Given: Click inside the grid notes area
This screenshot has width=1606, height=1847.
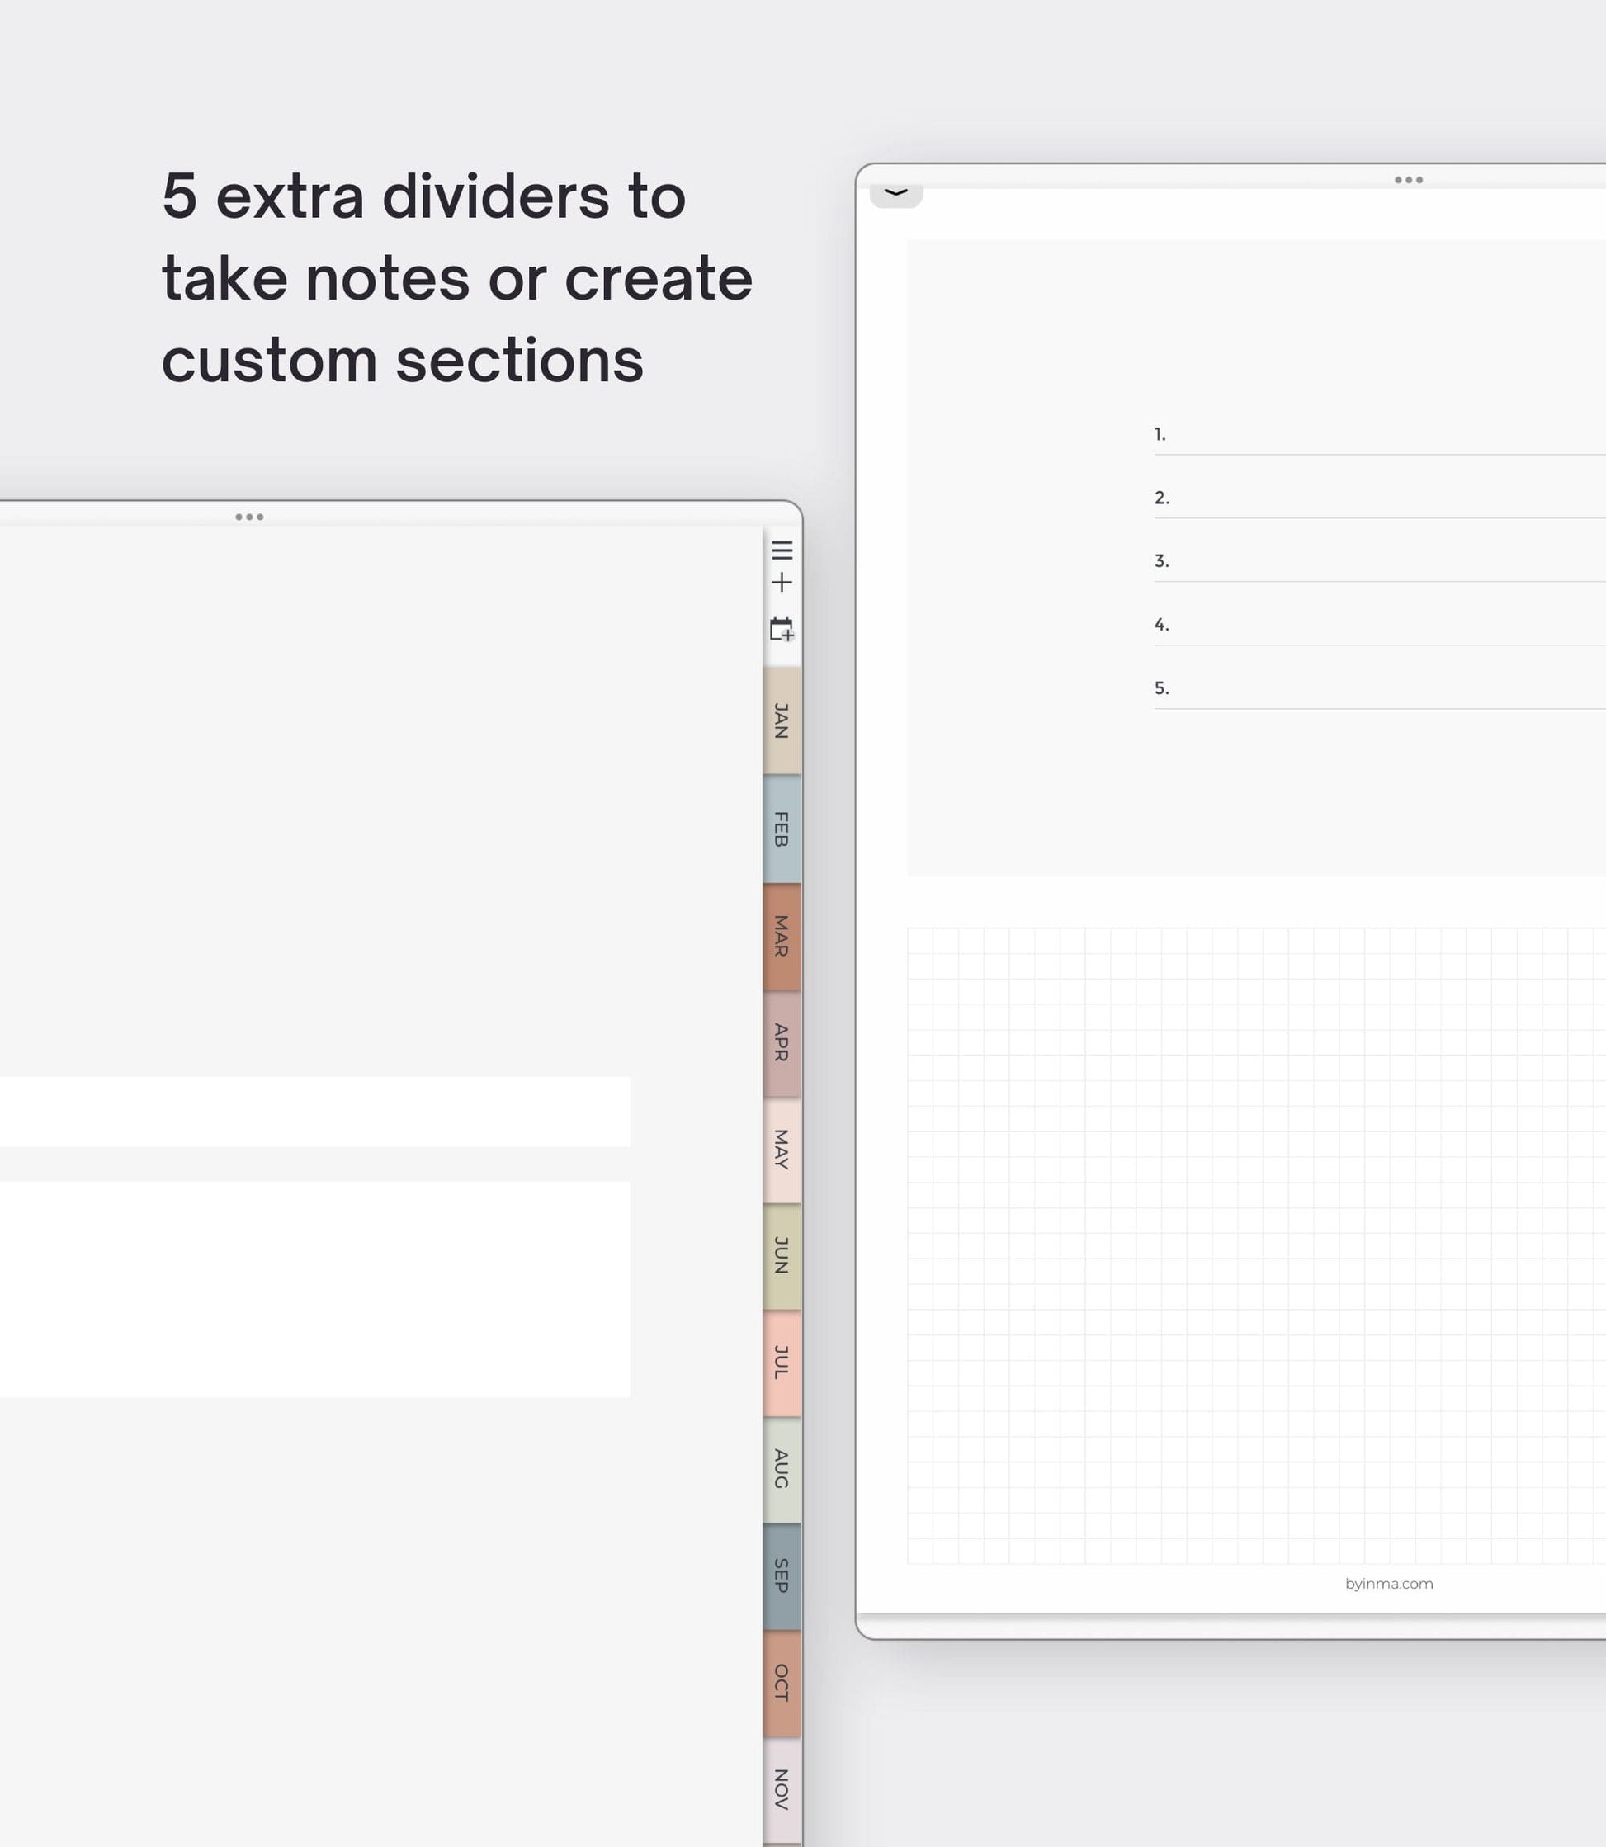Looking at the screenshot, I should (1254, 1245).
